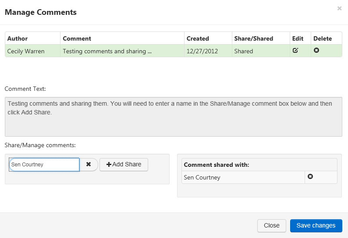This screenshot has height=238, width=348.
Task: Click the comment cell 'Testing comments and sharing ...'
Action: (122, 51)
